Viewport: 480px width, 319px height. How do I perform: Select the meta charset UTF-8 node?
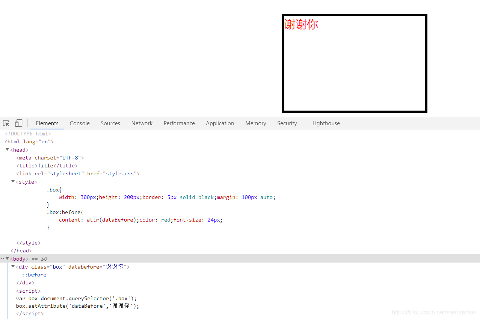tap(50, 158)
